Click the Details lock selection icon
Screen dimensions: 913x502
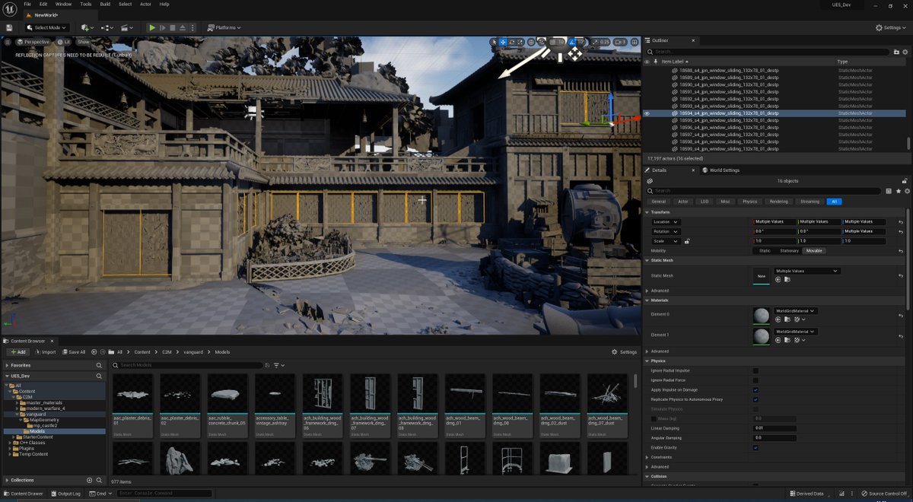(x=905, y=181)
